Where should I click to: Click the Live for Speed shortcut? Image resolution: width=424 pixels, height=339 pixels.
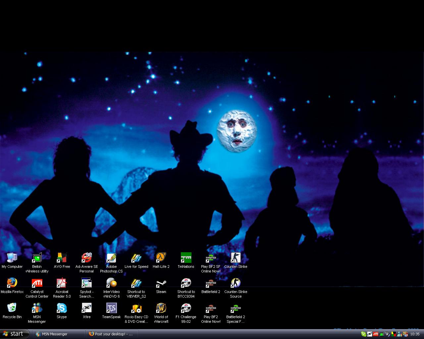tap(136, 260)
